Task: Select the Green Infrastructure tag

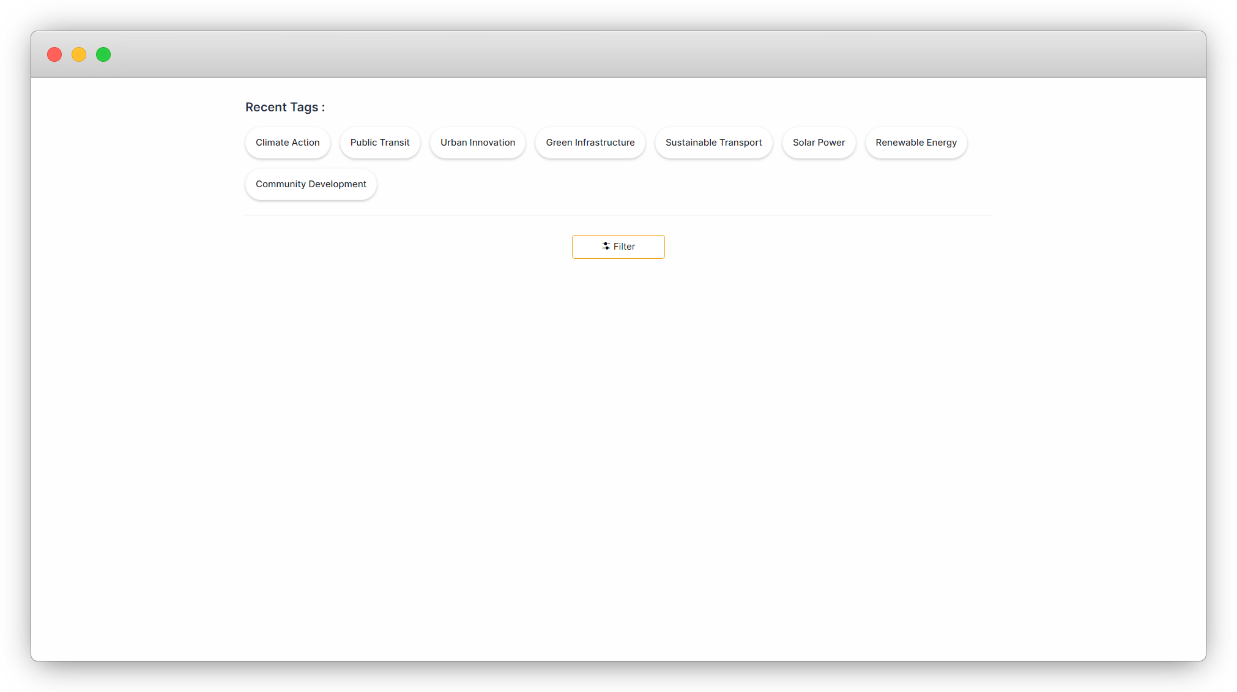Action: (590, 143)
